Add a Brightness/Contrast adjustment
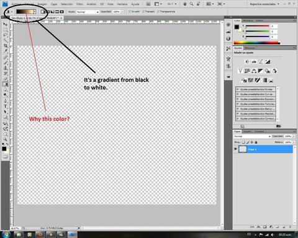The width and height of the screenshot is (298, 238). pos(247,61)
